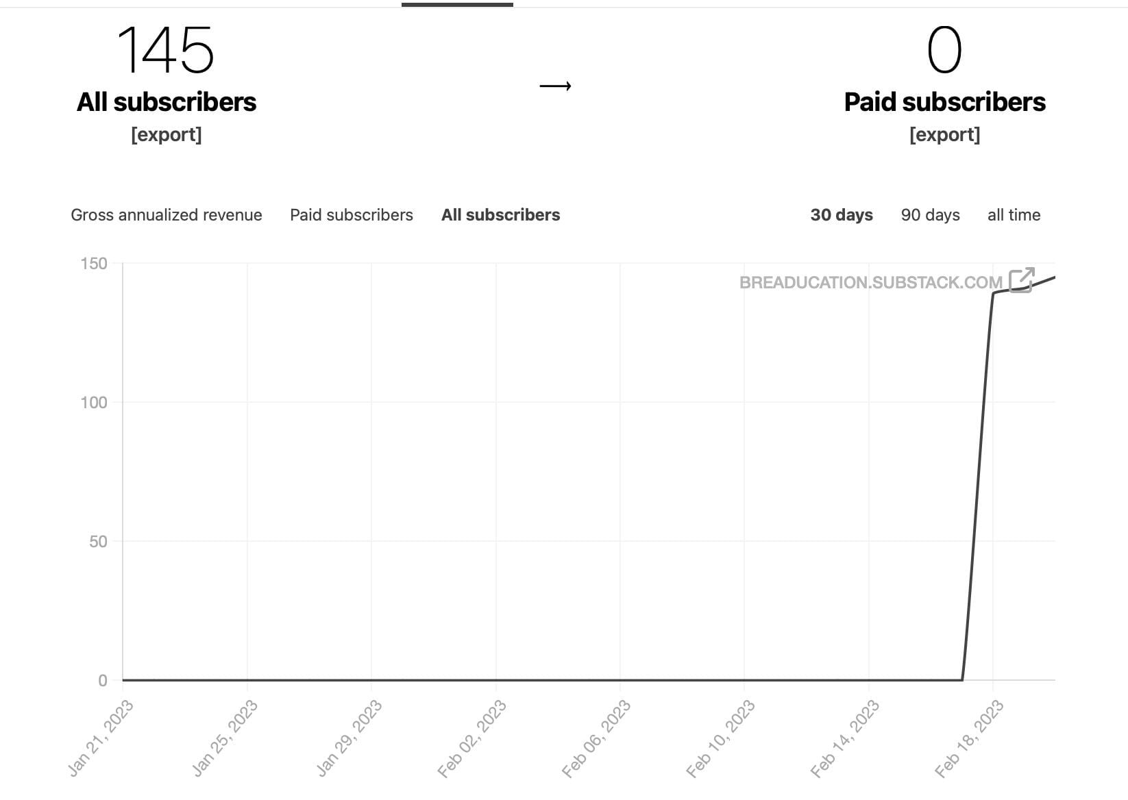Switch the chart to all time
This screenshot has width=1128, height=800.
pyautogui.click(x=1014, y=215)
